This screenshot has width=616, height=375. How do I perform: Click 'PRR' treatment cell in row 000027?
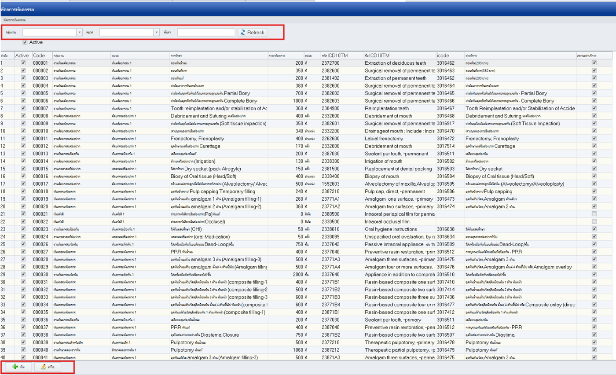coord(219,251)
